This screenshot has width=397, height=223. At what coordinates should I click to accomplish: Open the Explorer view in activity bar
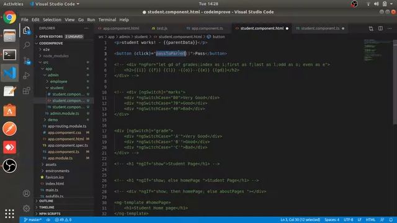click(x=26, y=30)
